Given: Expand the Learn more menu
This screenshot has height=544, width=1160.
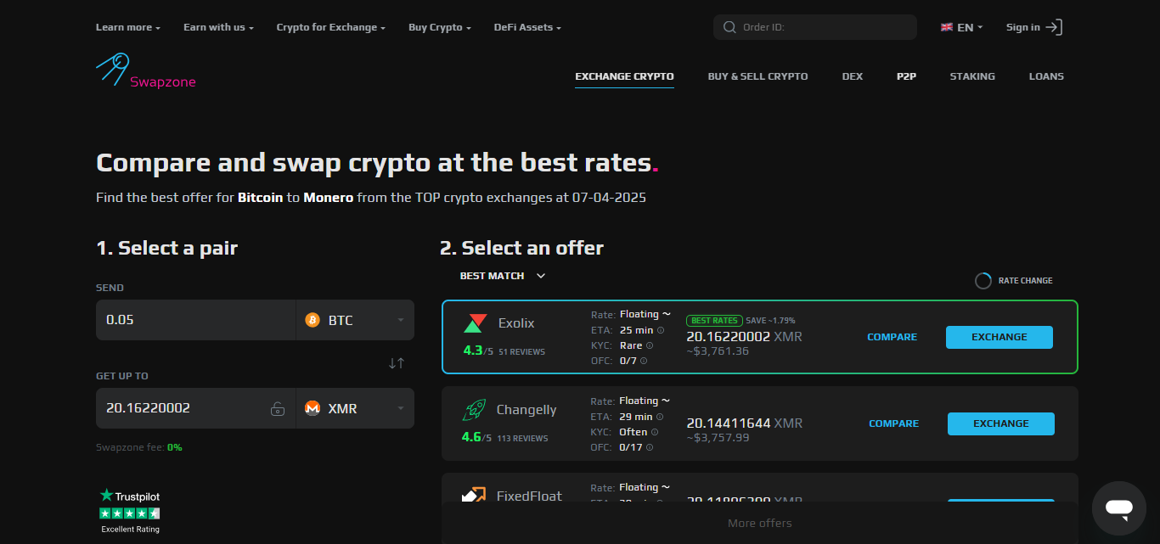Looking at the screenshot, I should click(128, 27).
